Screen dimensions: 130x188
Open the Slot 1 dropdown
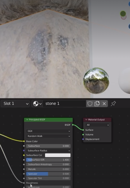tap(15, 104)
